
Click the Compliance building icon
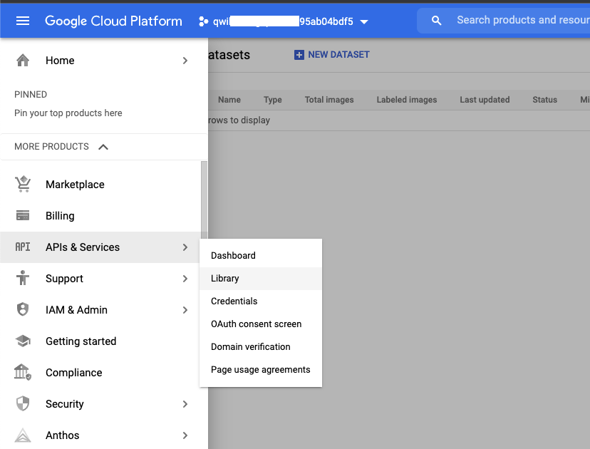(23, 372)
